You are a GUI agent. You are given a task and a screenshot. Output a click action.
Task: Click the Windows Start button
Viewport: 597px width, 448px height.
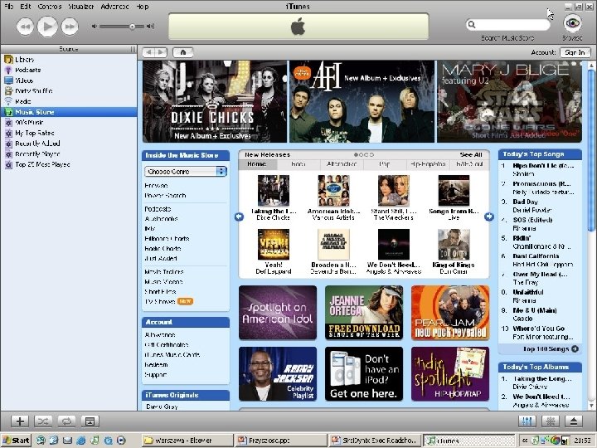coord(16,441)
